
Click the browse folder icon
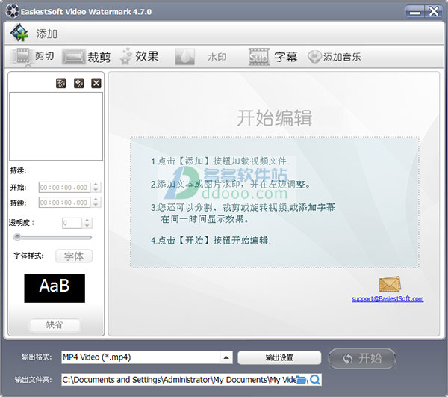pos(301,380)
